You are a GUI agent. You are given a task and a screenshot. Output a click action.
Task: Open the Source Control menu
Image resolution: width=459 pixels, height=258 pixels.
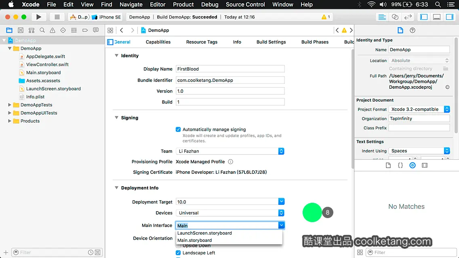pyautogui.click(x=245, y=4)
